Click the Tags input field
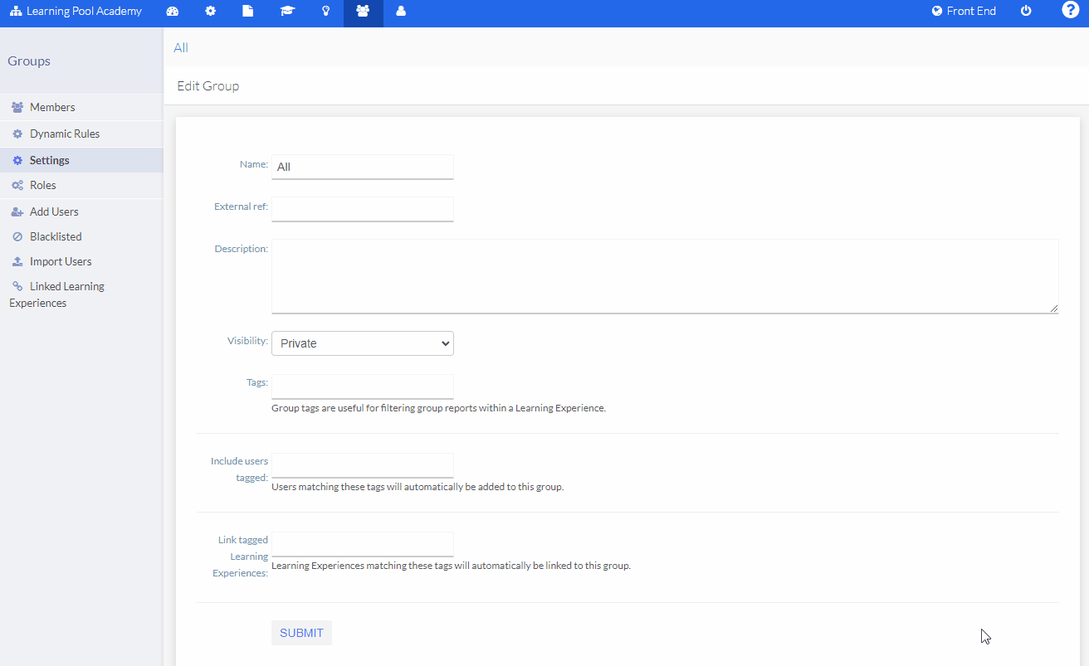 point(363,386)
